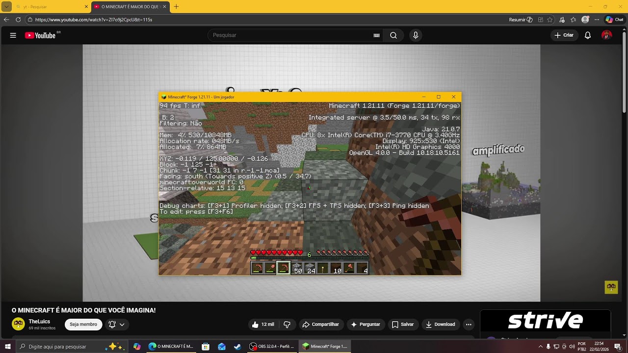Like the video (12 mil)
The height and width of the screenshot is (353, 628).
pos(263,324)
